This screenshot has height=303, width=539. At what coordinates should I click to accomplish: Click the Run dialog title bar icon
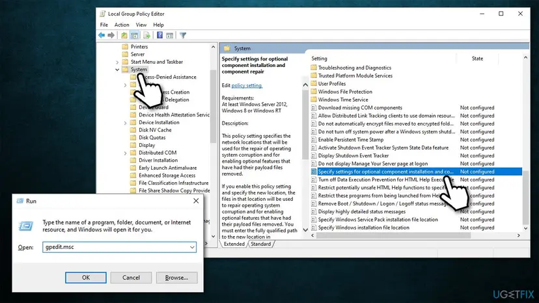(20, 201)
